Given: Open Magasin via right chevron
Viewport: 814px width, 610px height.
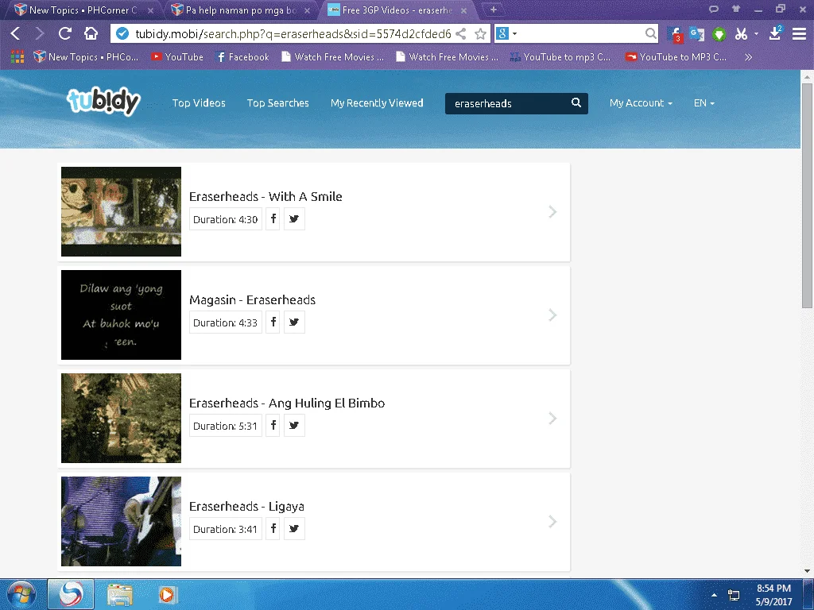Looking at the screenshot, I should 552,315.
